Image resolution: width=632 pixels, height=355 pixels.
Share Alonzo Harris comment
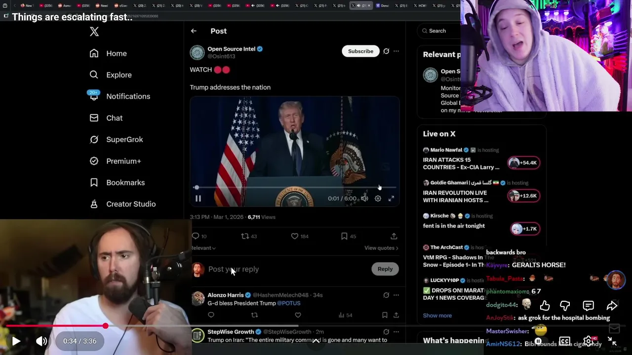pos(396,315)
